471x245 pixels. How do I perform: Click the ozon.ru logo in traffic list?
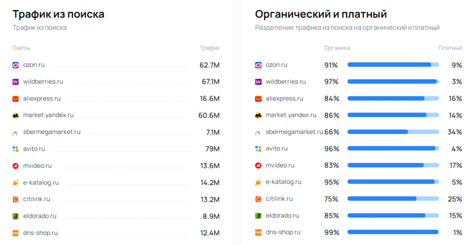15,65
